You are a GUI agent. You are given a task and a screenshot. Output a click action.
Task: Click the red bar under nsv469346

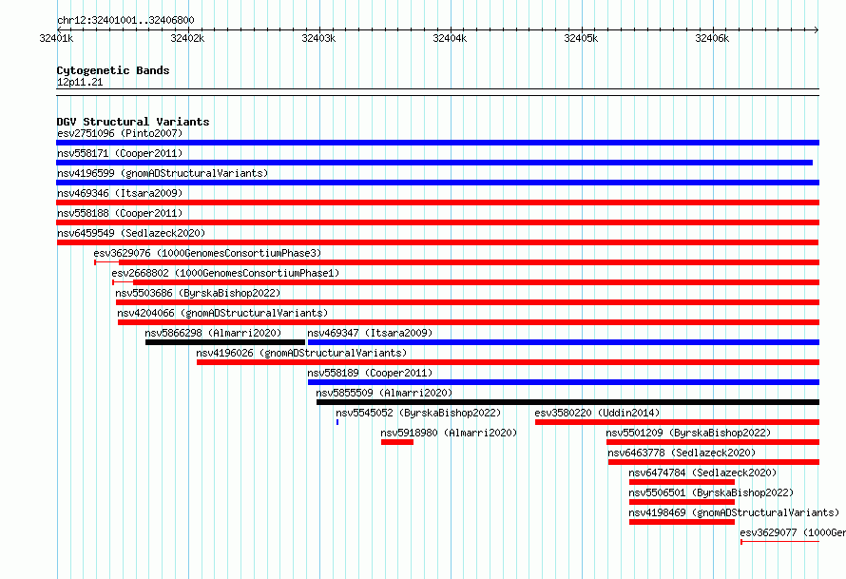click(x=437, y=203)
